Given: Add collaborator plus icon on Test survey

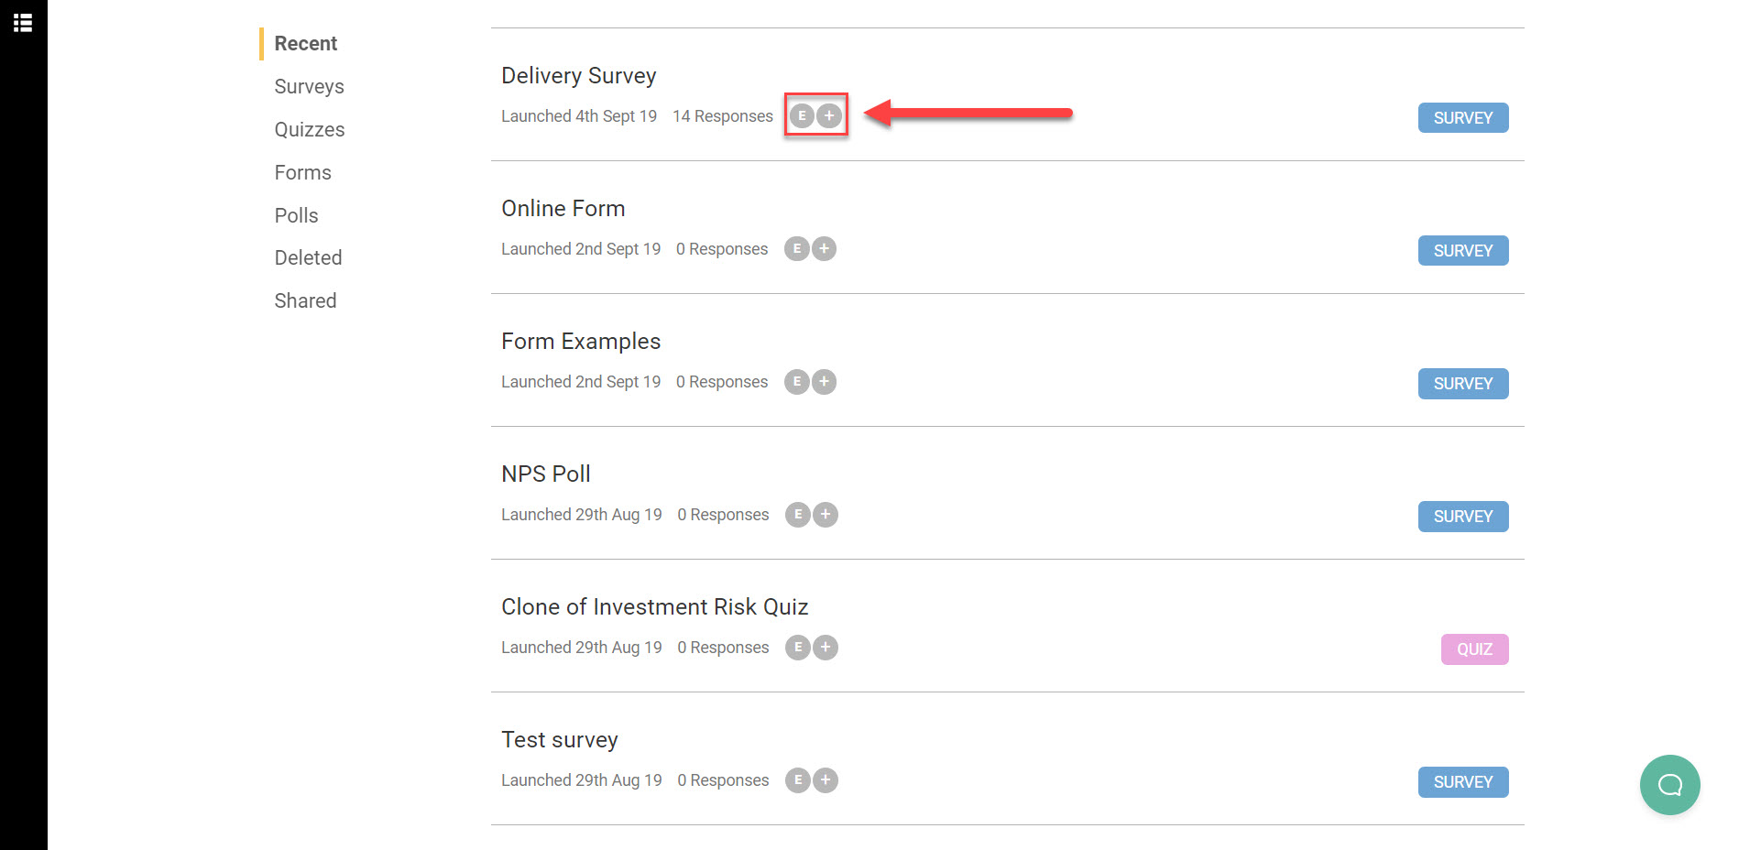Looking at the screenshot, I should (x=826, y=779).
